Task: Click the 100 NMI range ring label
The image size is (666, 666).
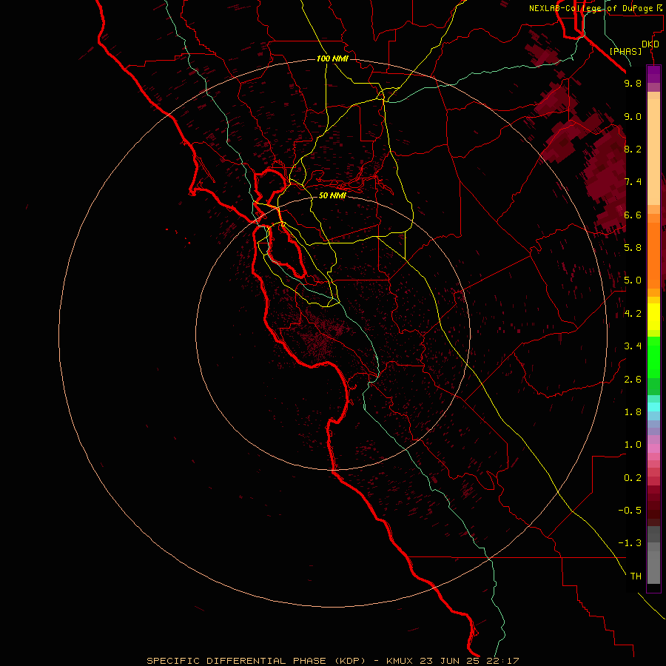Action: coord(332,58)
